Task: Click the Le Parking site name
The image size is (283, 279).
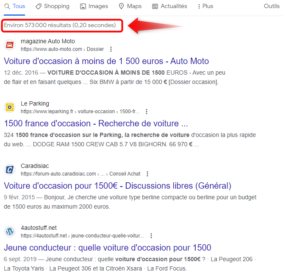Action: [35, 103]
